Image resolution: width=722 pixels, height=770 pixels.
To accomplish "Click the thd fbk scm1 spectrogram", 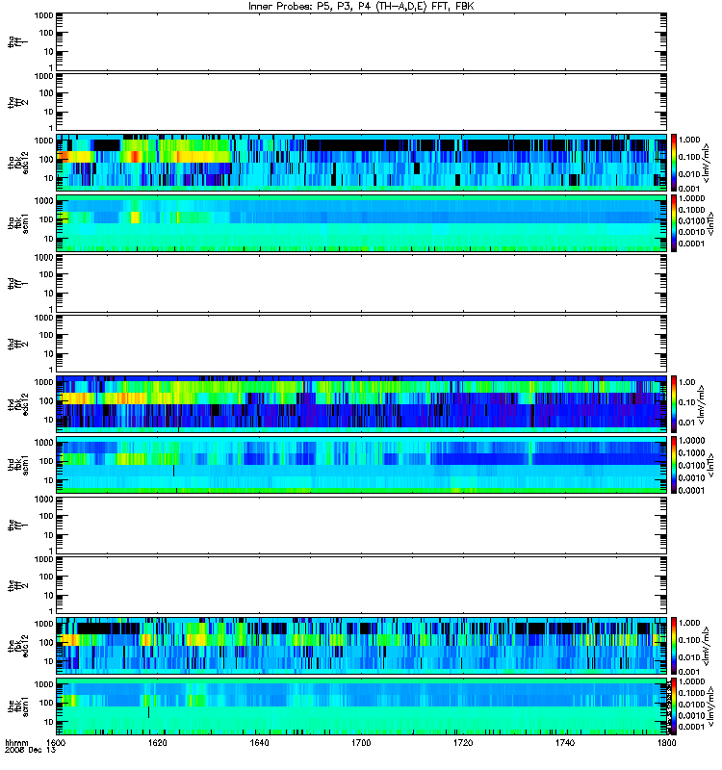I will pyautogui.click(x=361, y=465).
